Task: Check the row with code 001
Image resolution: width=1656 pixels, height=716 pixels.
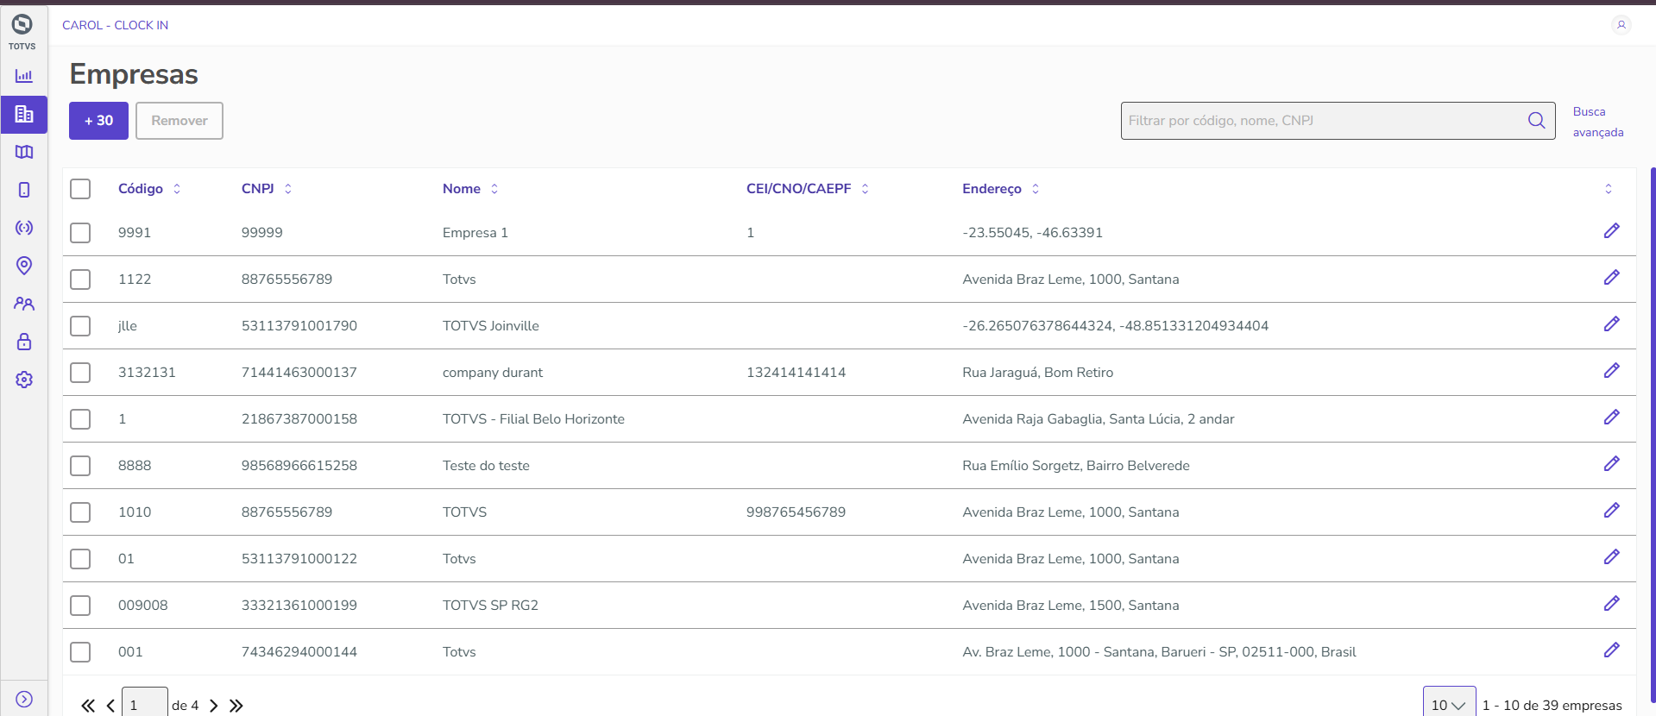Action: click(x=80, y=652)
